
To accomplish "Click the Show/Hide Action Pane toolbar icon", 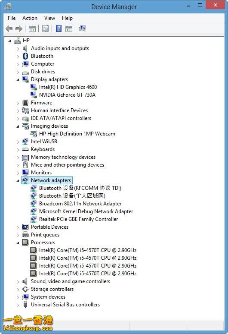I will coord(69,28).
